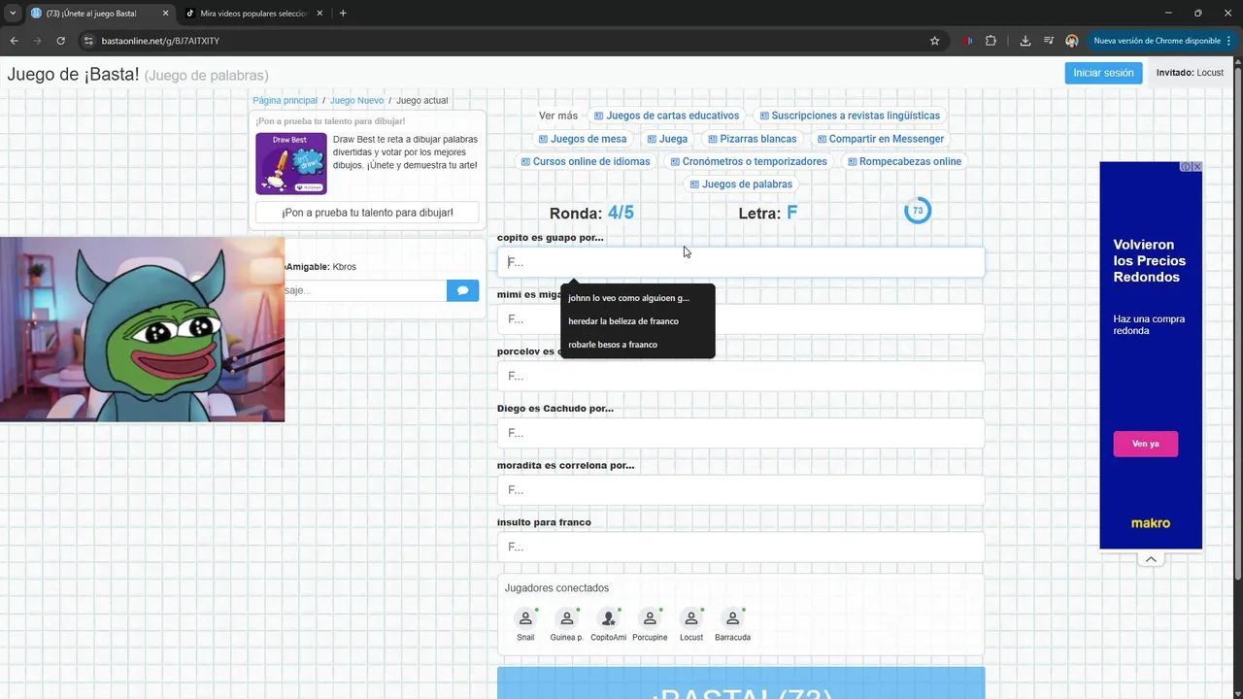This screenshot has height=699, width=1243.
Task: Click the Locust player avatar
Action: pos(691,618)
